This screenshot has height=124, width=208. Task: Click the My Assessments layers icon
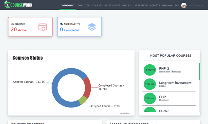pyautogui.click(x=92, y=27)
